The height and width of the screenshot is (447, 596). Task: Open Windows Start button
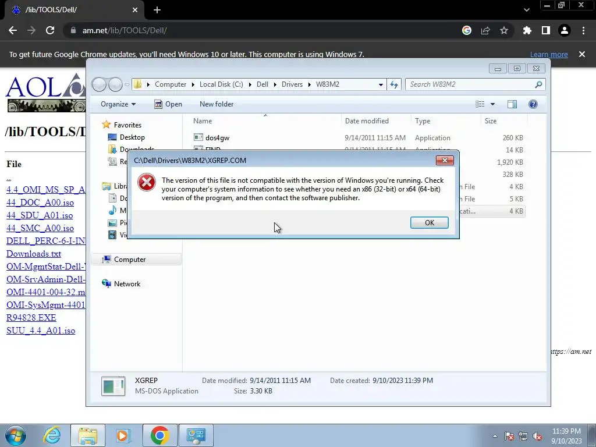(15, 435)
